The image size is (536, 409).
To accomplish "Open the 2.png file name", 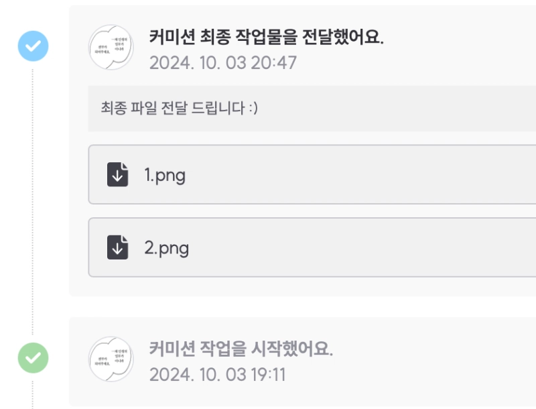I will 167,249.
